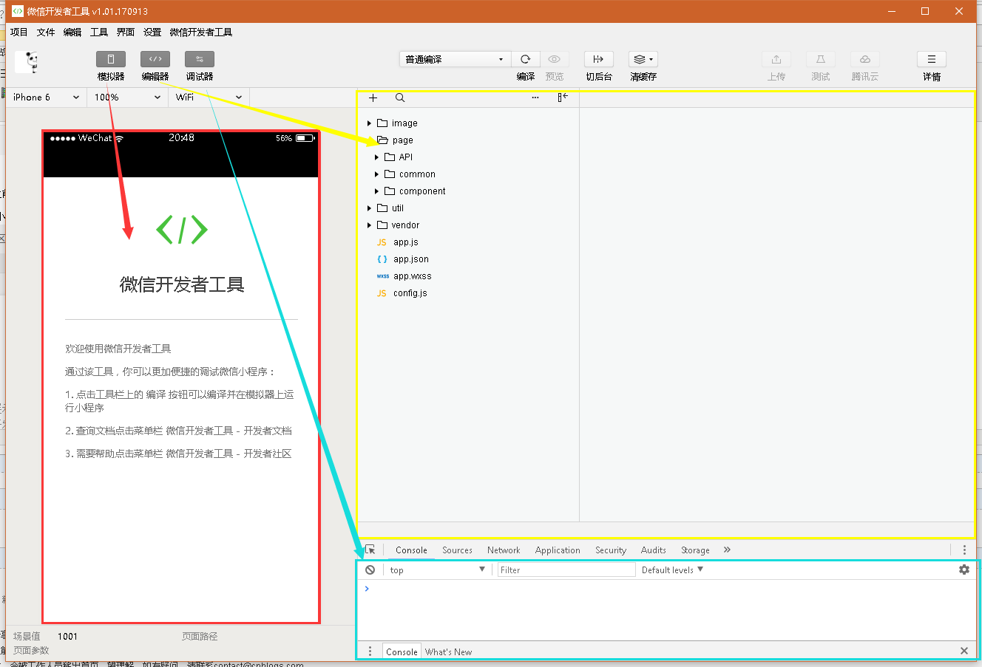
Task: Toggle the simulator (模拟器) panel button
Action: [111, 59]
